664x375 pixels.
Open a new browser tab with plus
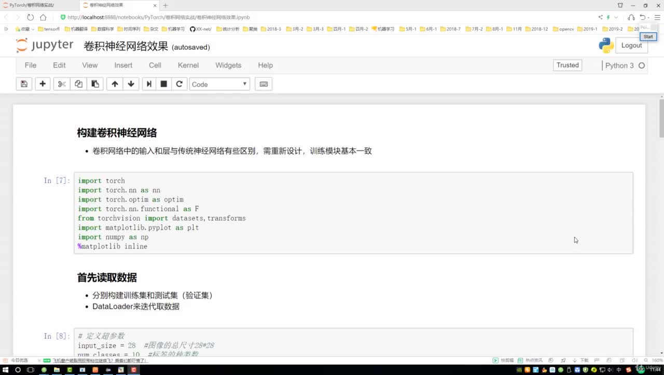(165, 5)
